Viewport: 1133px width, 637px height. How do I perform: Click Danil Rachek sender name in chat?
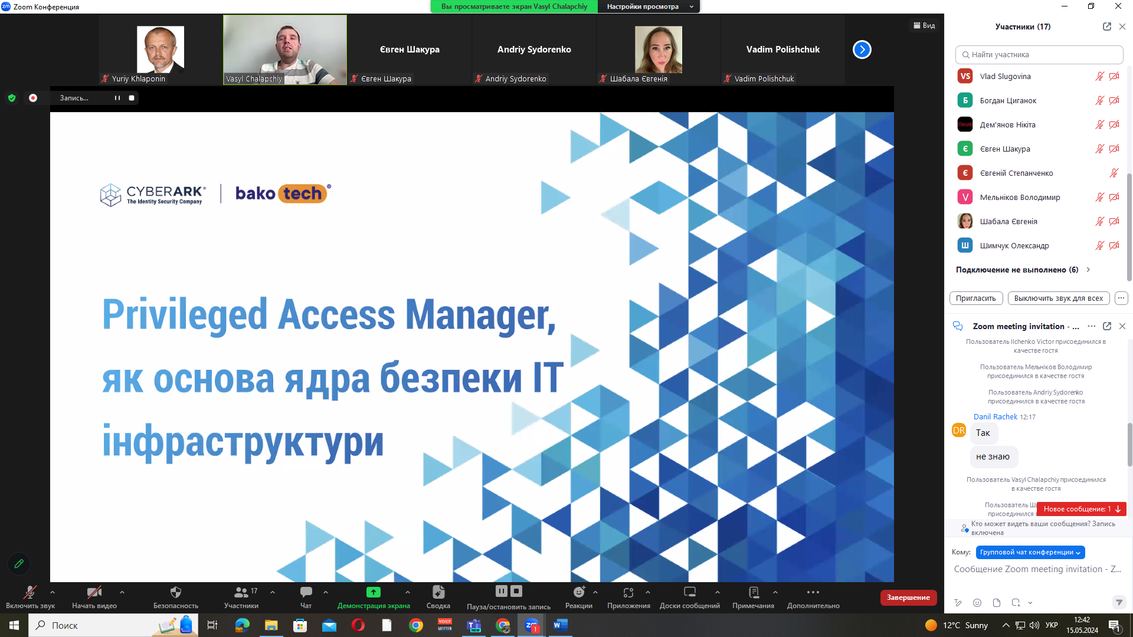pyautogui.click(x=995, y=416)
